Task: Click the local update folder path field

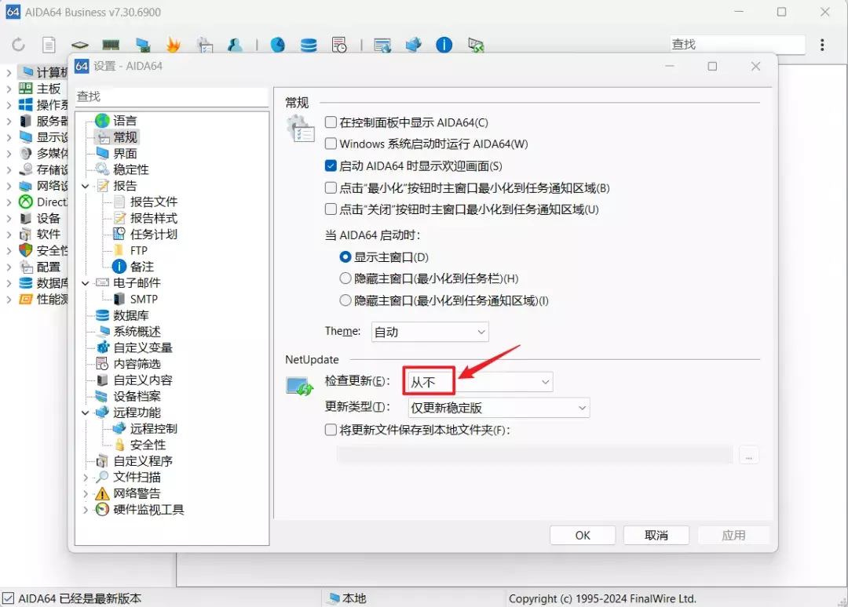Action: click(x=535, y=455)
